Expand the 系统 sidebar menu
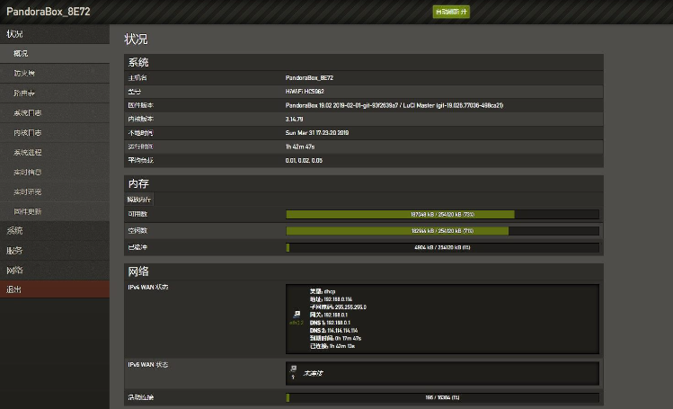Image resolution: width=673 pixels, height=409 pixels. pyautogui.click(x=14, y=231)
